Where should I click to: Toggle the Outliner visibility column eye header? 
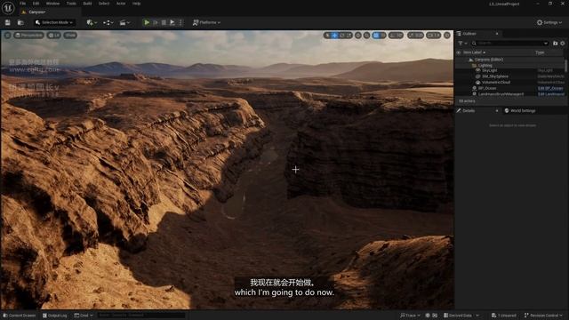[x=459, y=52]
